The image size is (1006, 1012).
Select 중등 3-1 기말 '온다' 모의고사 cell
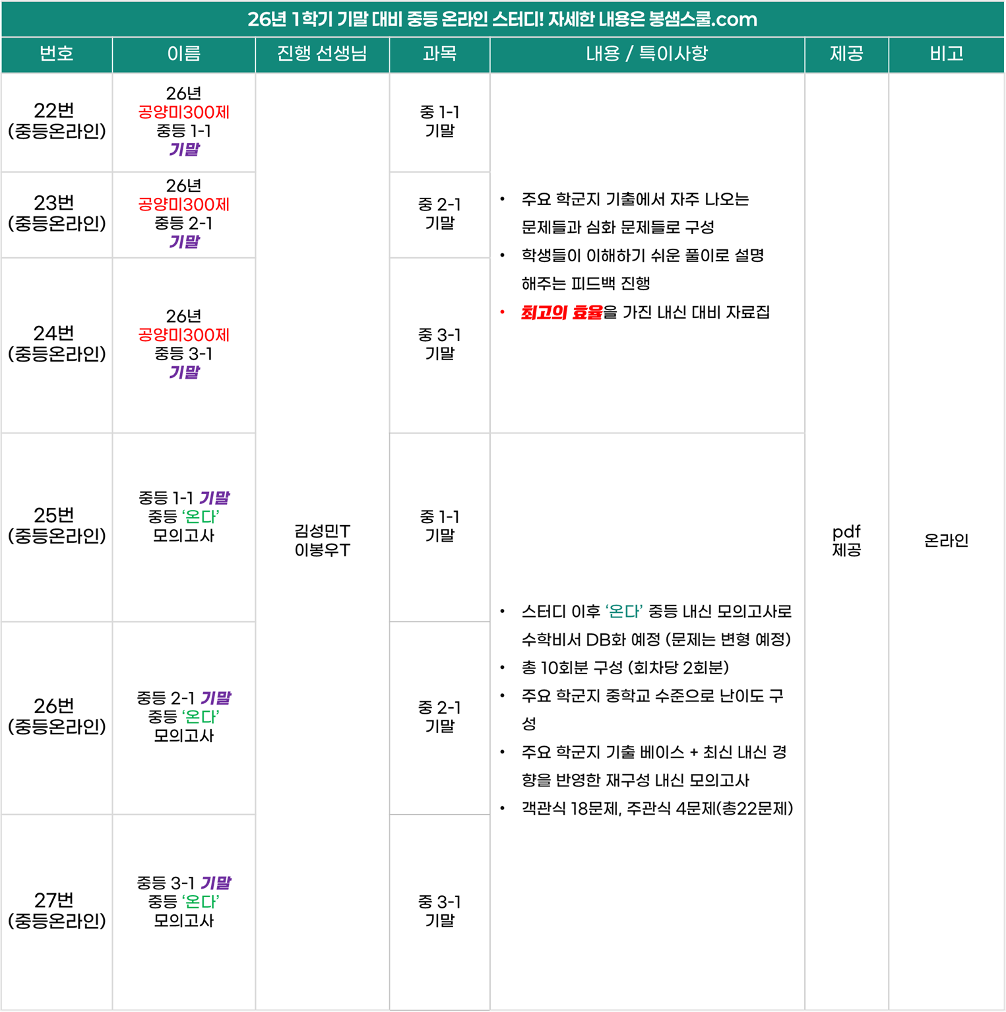tap(184, 912)
